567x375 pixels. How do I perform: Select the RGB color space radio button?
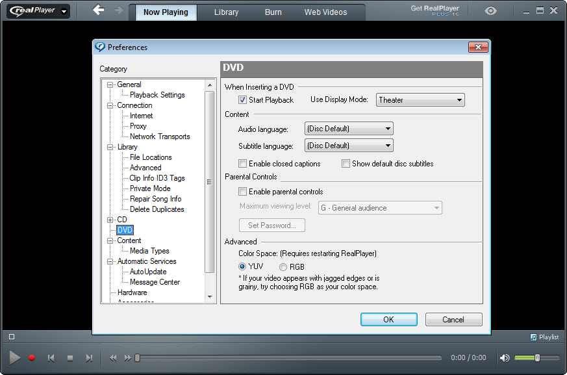coord(283,267)
